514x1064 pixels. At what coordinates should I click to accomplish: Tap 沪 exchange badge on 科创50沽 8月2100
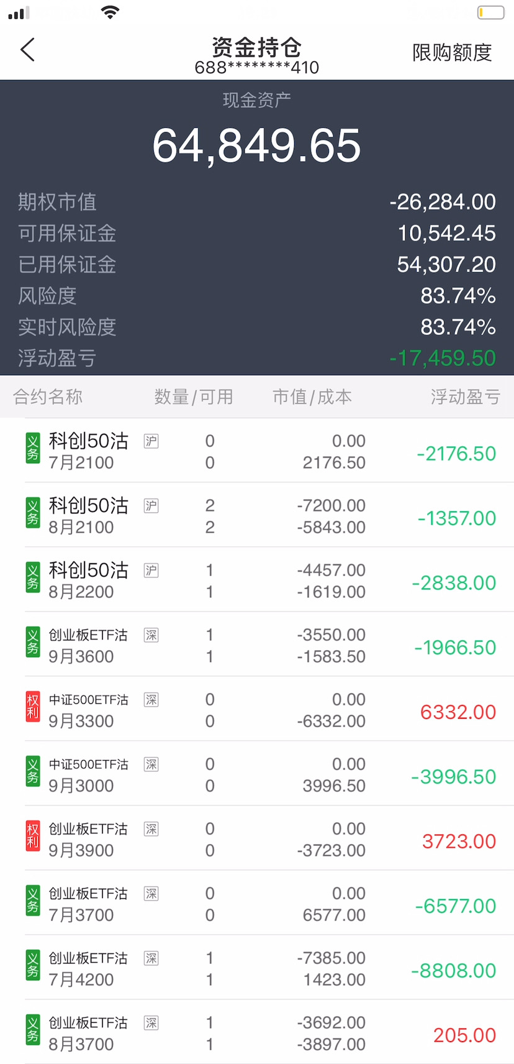151,506
